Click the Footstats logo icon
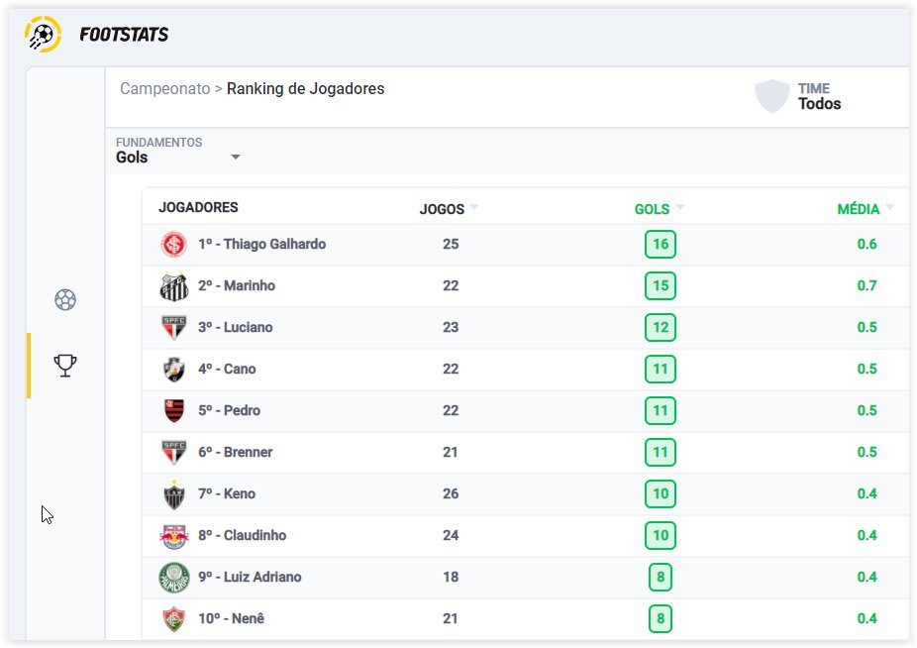Image resolution: width=917 pixels, height=648 pixels. (x=44, y=35)
